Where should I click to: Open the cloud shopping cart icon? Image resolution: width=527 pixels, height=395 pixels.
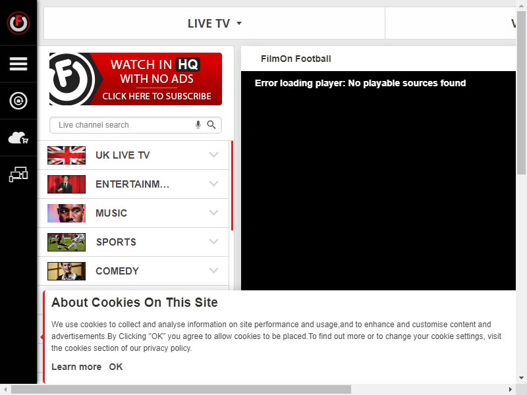(18, 138)
